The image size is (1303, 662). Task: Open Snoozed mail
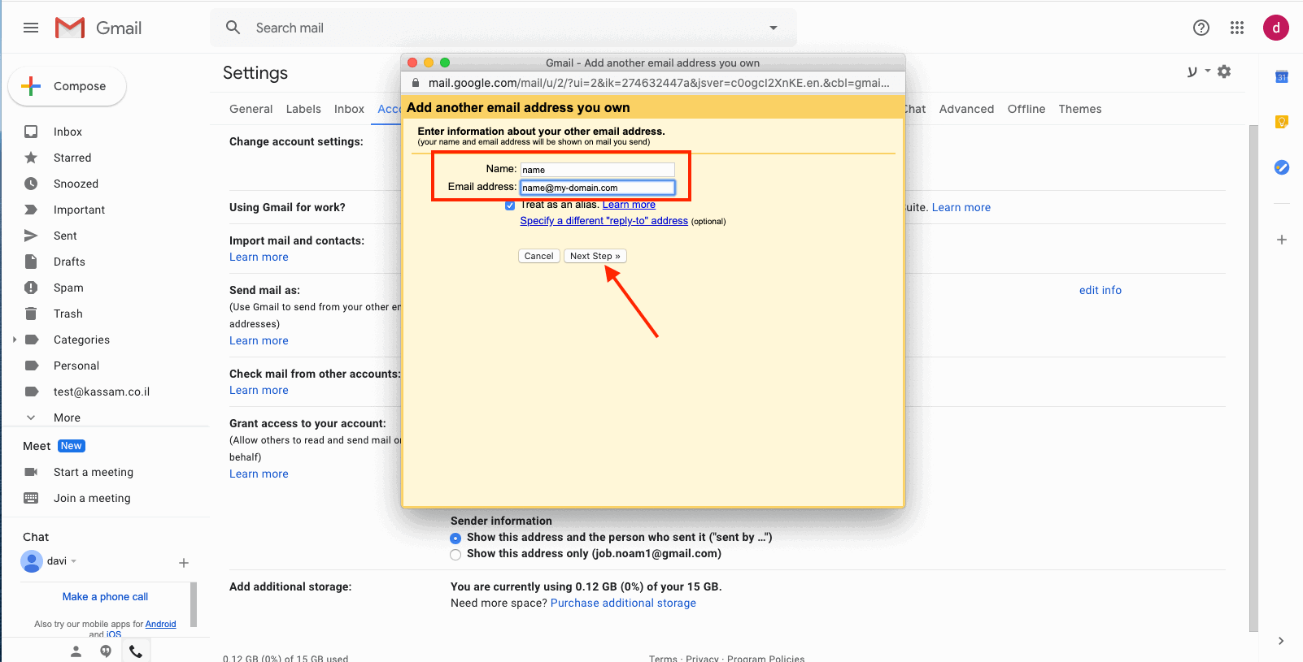76,184
